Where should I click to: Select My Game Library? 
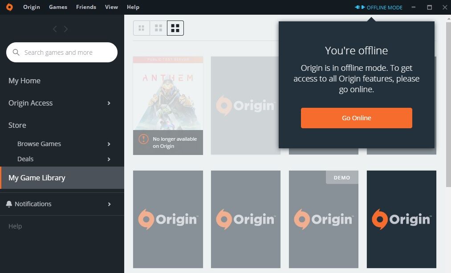coord(62,178)
